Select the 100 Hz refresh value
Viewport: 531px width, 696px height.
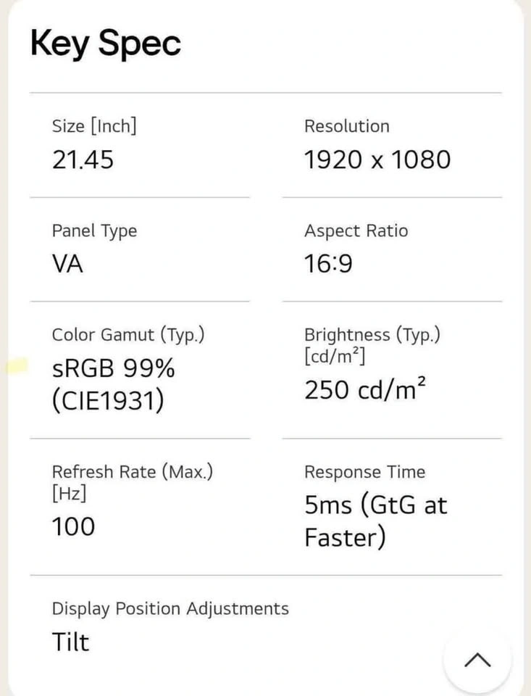tap(73, 527)
